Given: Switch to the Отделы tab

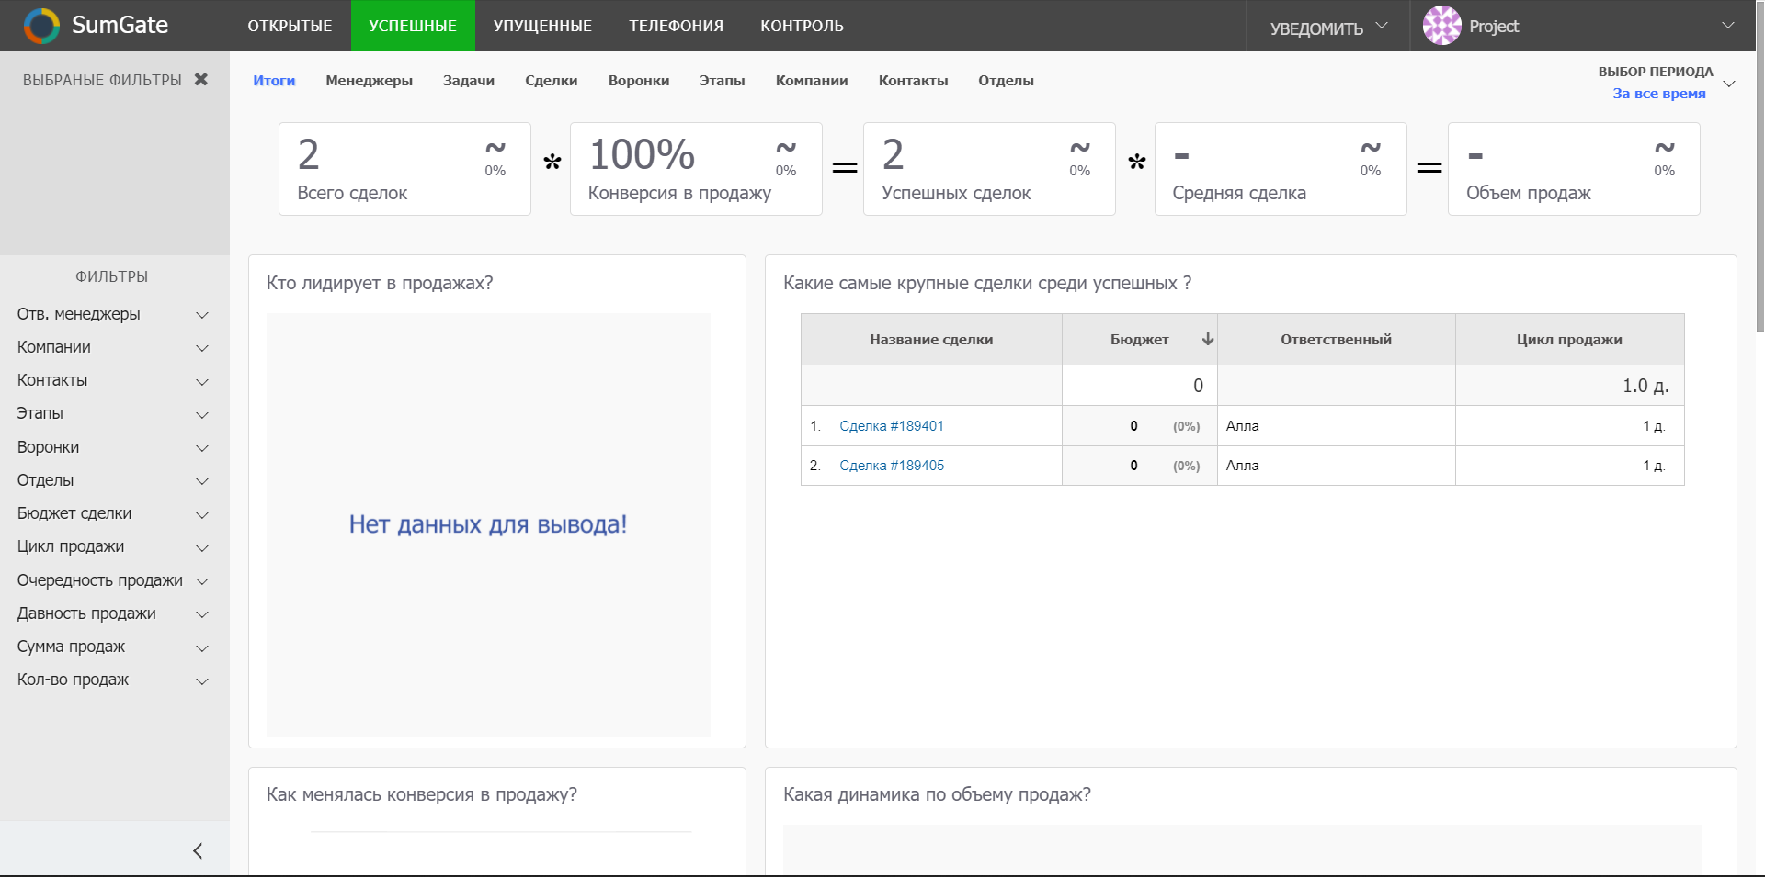Looking at the screenshot, I should [1006, 81].
